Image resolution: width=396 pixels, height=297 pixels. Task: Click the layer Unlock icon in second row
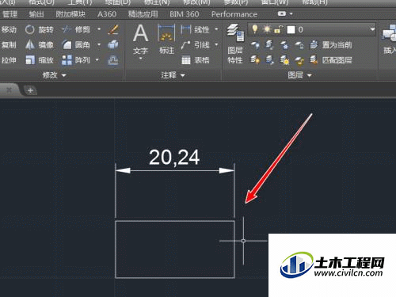pos(299,60)
